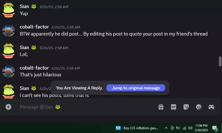Show hidden icons in system tray
Viewport: 222px width, 133px height.
(166, 128)
